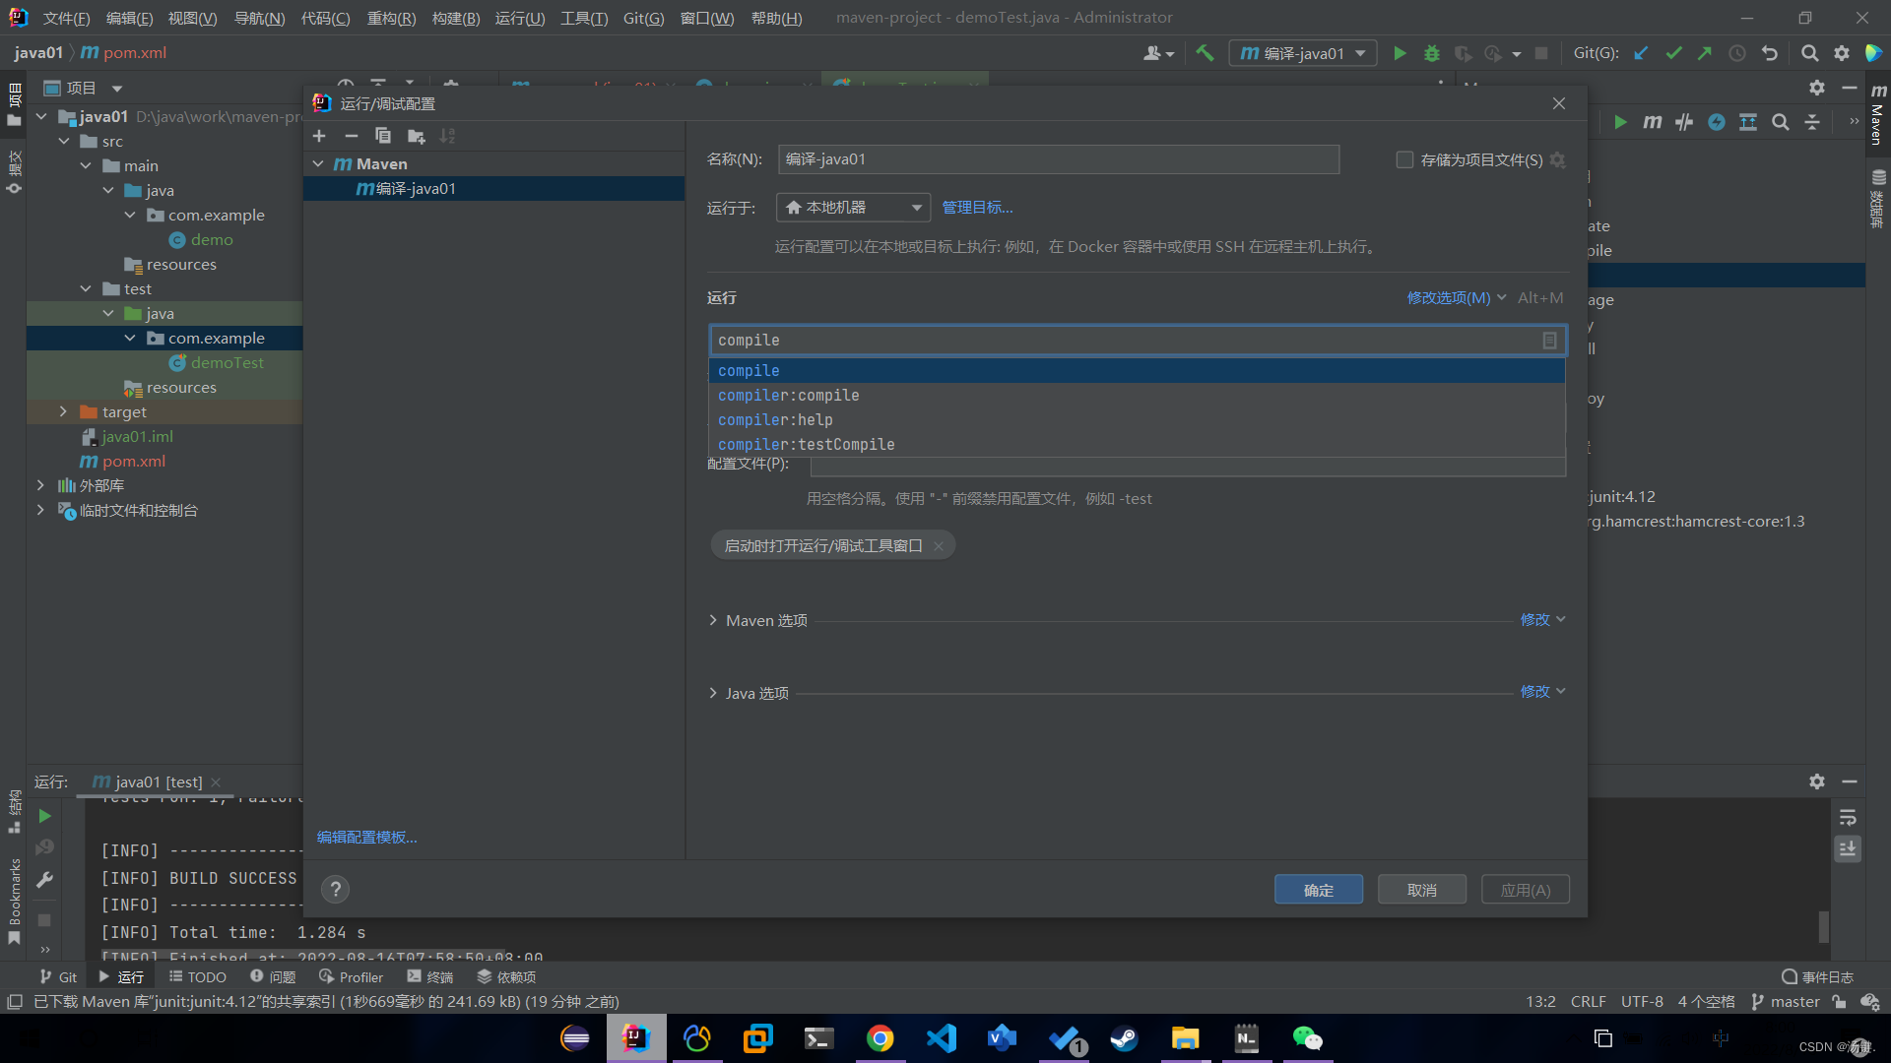Select compiler:help suggestion

click(x=1137, y=420)
